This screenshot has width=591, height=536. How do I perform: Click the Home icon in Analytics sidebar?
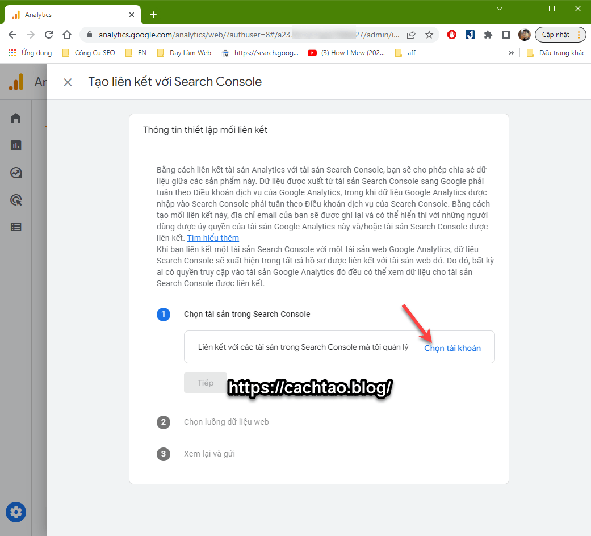[16, 118]
